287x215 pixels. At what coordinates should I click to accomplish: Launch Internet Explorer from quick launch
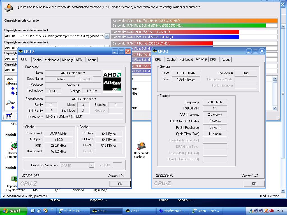[x=33, y=211]
